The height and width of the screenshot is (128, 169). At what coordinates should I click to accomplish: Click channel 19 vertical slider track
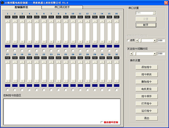(x=22, y=72)
